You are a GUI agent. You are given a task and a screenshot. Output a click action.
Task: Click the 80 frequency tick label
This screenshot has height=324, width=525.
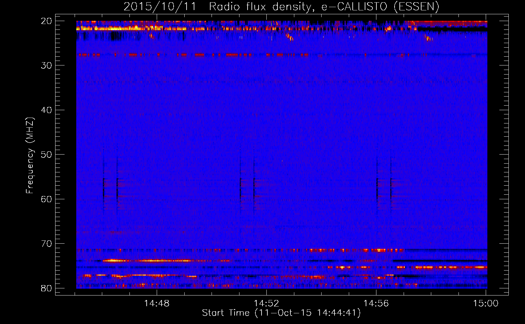(x=47, y=288)
